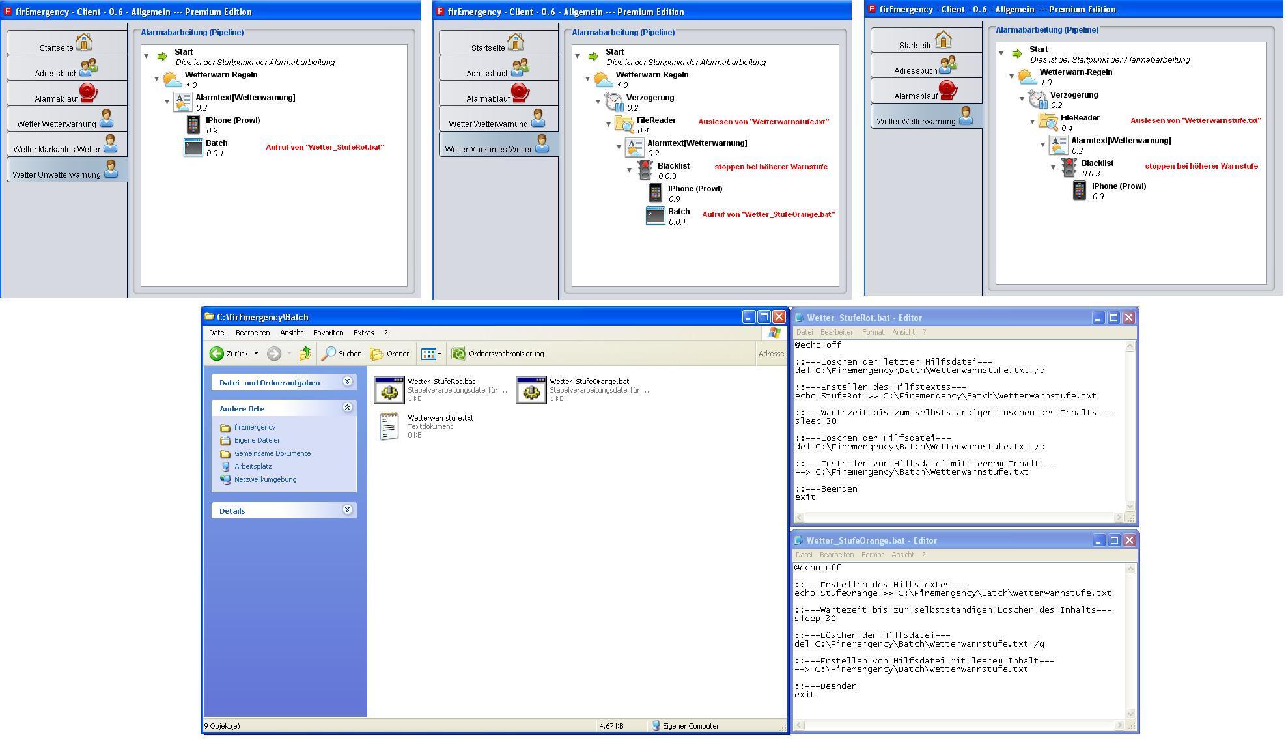This screenshot has height=739, width=1286.
Task: Open Wetterwarnstufe.txt document icon
Action: pos(389,426)
